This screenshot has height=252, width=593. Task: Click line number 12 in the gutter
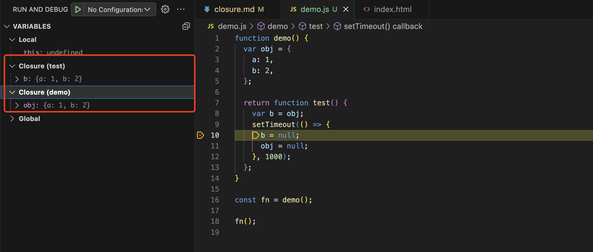pos(215,157)
